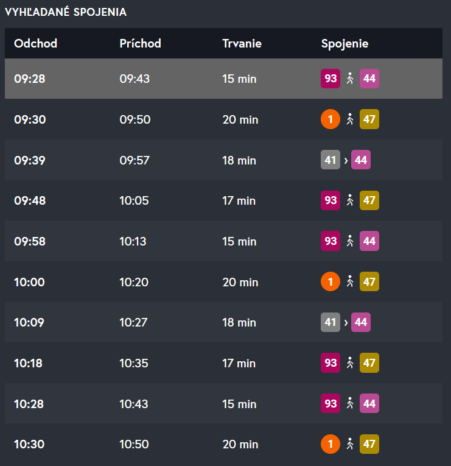Click line 93 badge in 09:28 row
This screenshot has width=451, height=466.
330,79
